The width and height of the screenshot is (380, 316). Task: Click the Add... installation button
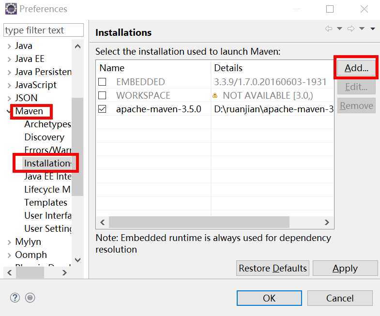356,68
